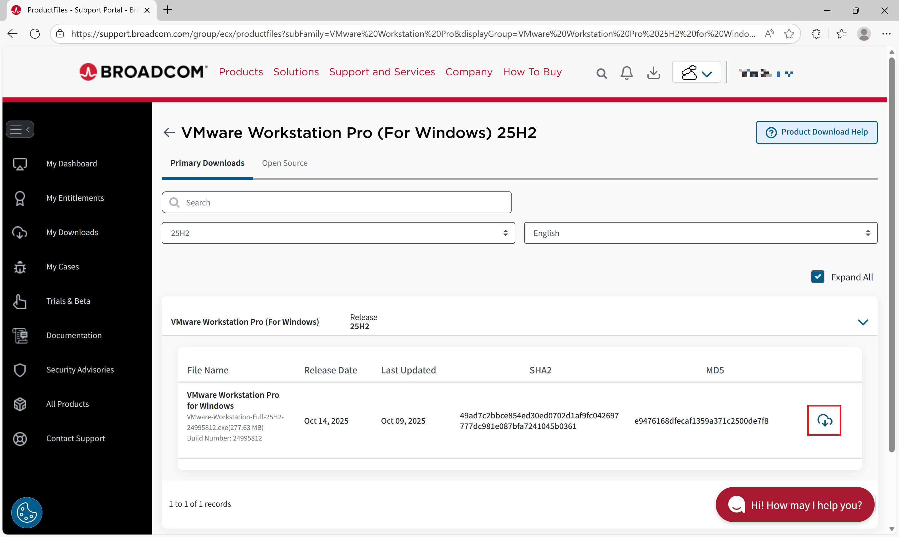The height and width of the screenshot is (537, 899).
Task: Open cookie settings icon
Action: [x=27, y=512]
